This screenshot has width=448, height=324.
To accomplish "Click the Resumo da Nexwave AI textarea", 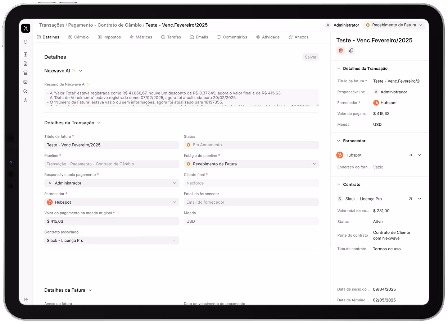I will tap(181, 98).
